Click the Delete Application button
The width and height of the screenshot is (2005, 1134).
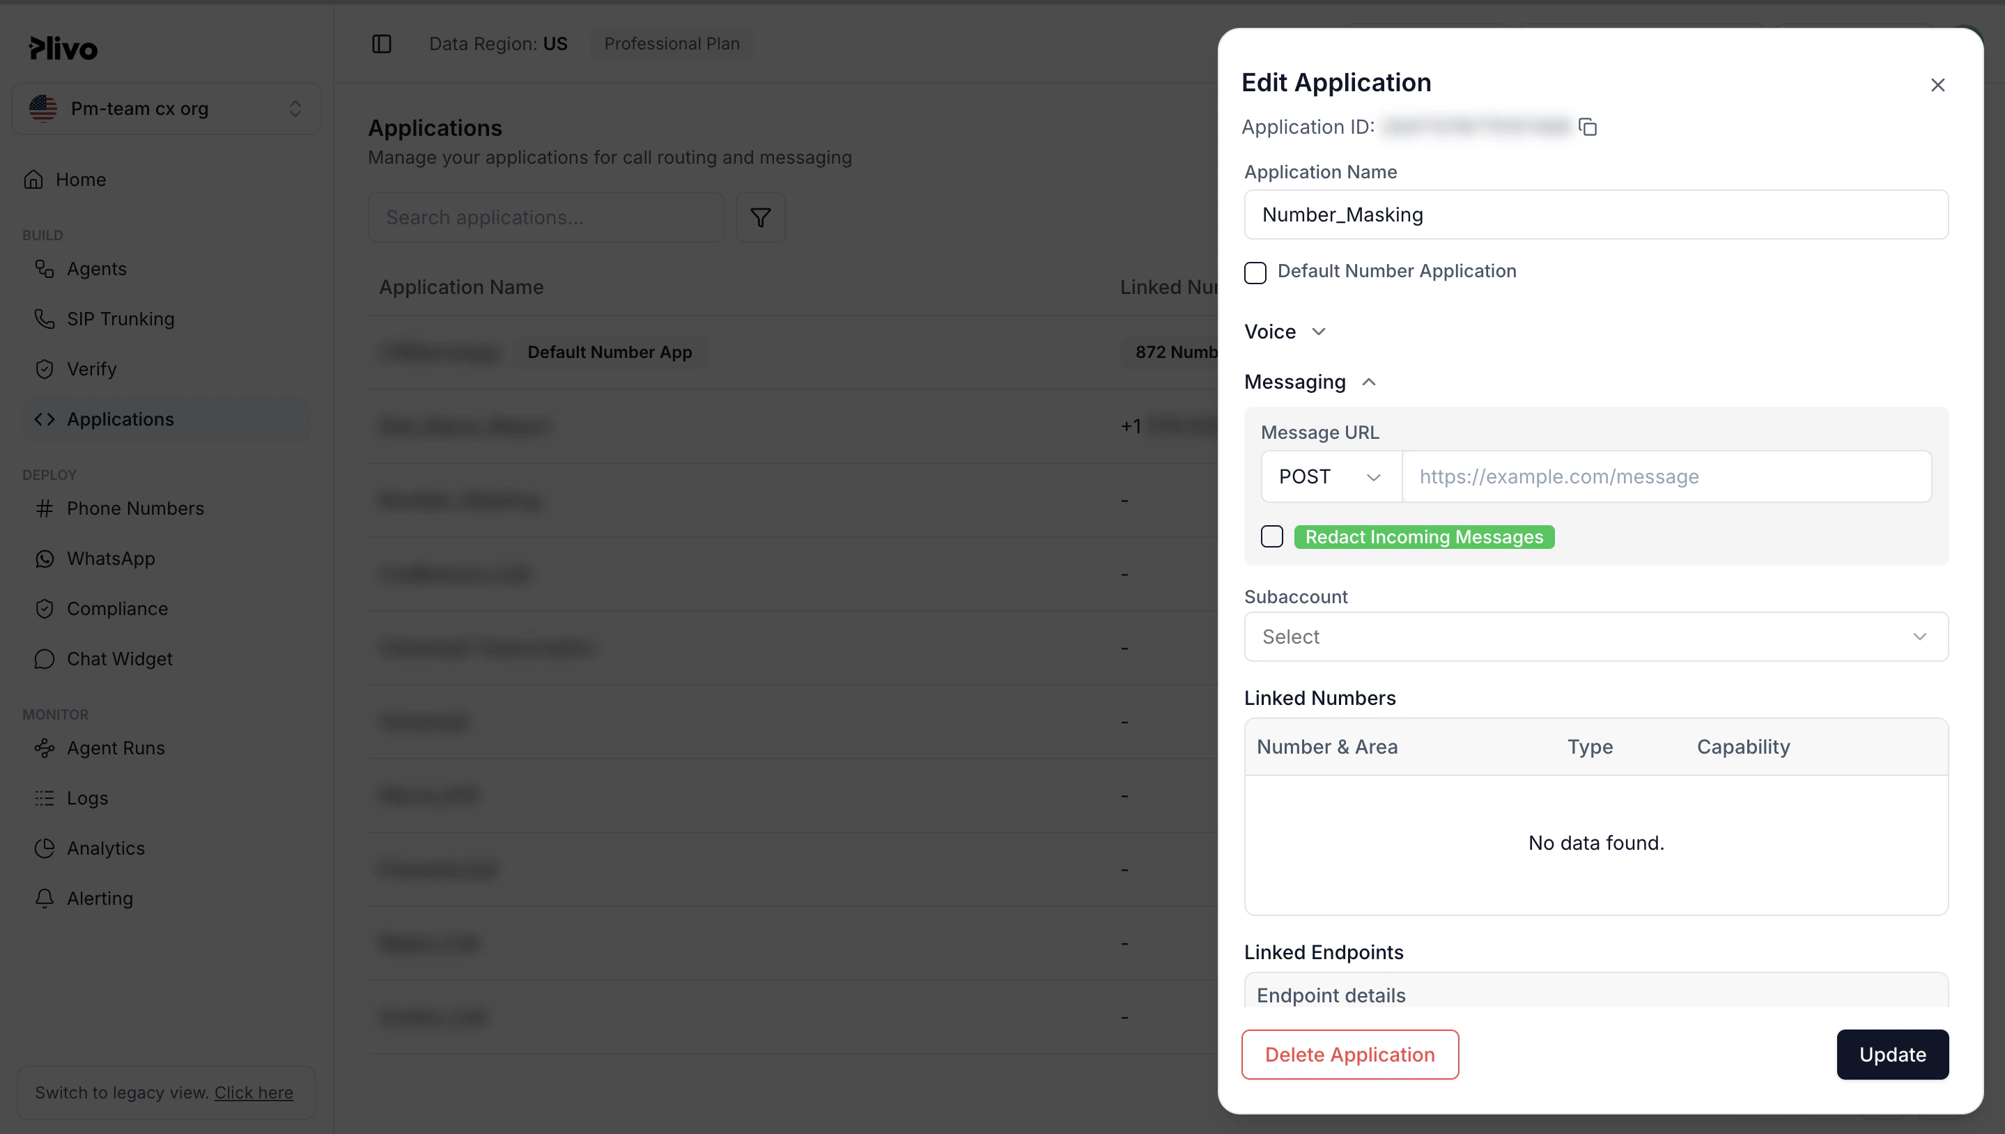pos(1349,1055)
